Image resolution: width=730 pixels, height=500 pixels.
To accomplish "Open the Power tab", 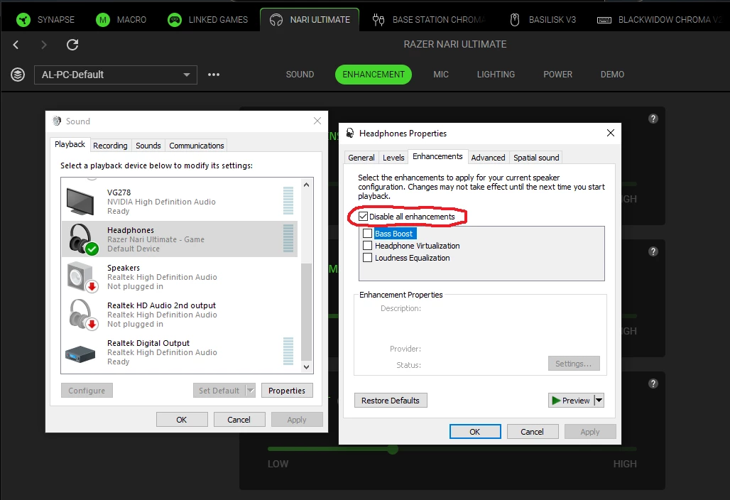I will click(557, 75).
